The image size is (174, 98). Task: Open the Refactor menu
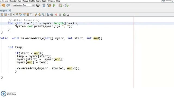tap(13, 1)
